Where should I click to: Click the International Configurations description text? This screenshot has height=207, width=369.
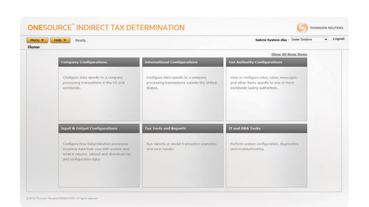tap(181, 83)
